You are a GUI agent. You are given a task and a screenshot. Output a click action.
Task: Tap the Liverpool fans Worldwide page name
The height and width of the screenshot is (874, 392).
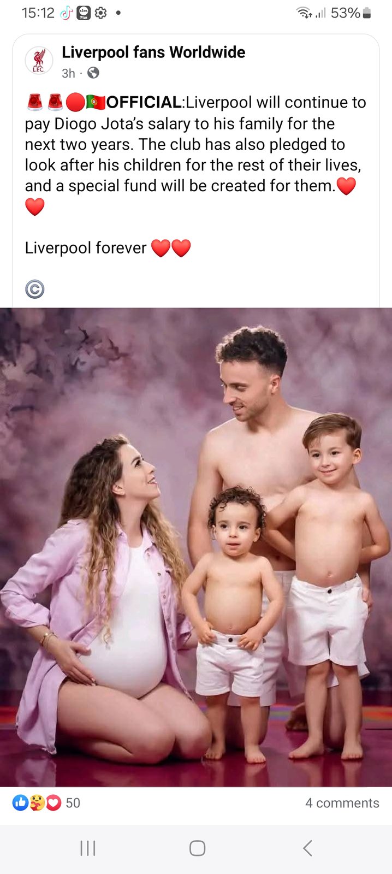coord(153,52)
